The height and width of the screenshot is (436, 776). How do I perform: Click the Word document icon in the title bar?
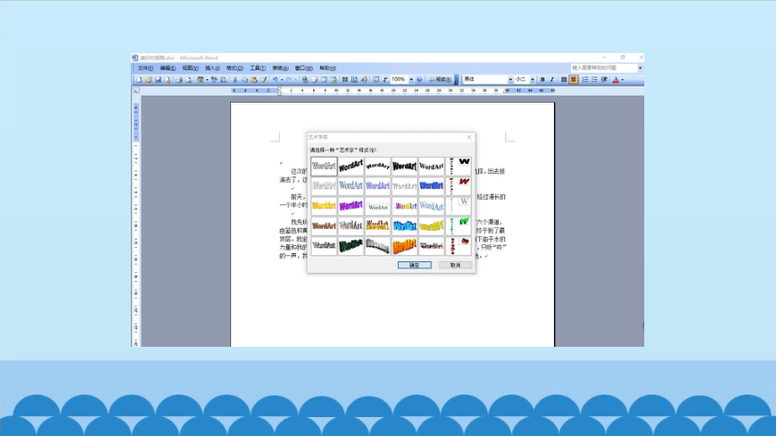coord(134,58)
